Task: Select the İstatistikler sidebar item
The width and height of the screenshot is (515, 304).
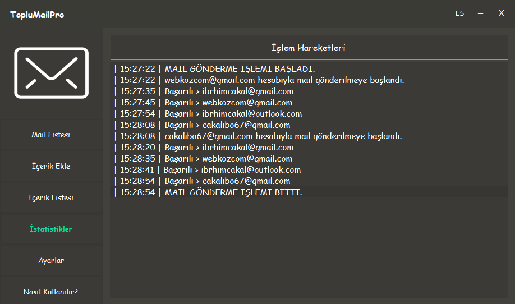Action: [x=51, y=229]
